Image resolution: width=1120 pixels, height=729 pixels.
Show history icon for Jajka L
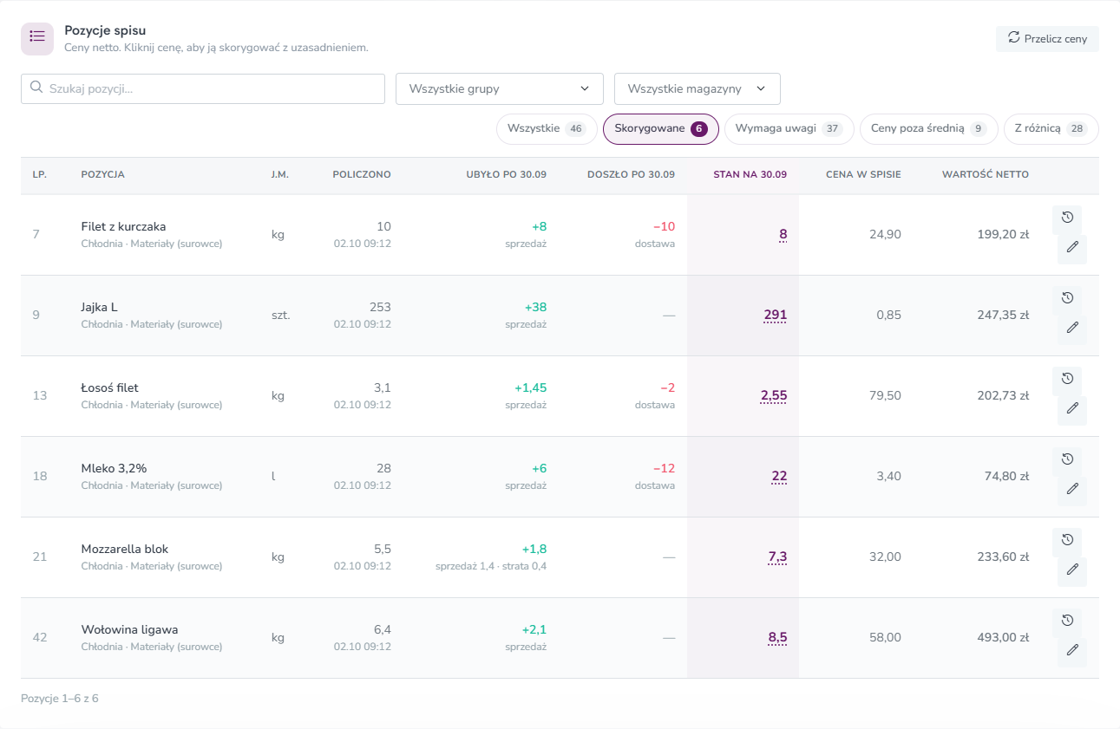click(x=1067, y=298)
